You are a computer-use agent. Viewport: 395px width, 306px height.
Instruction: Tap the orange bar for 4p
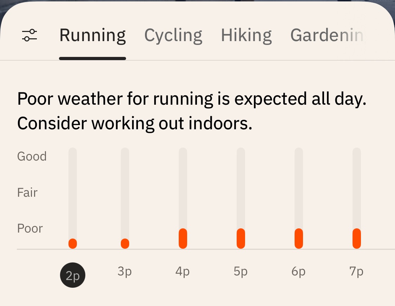[x=183, y=239]
